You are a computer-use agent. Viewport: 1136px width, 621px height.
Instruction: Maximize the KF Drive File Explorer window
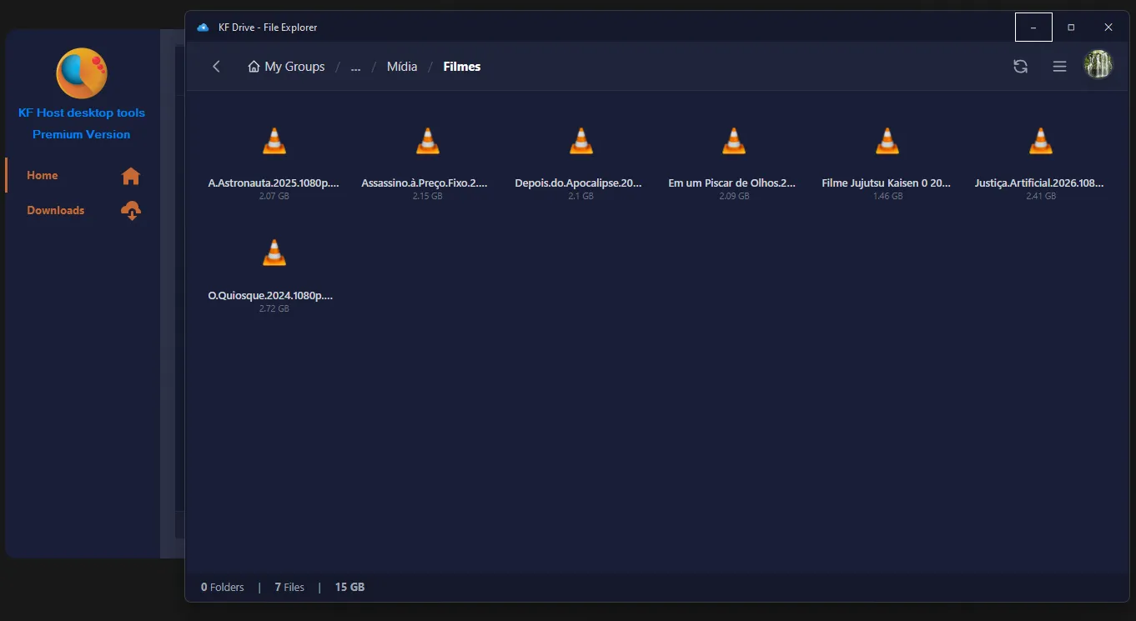tap(1071, 28)
